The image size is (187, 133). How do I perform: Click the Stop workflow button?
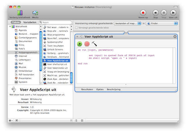point(164,13)
